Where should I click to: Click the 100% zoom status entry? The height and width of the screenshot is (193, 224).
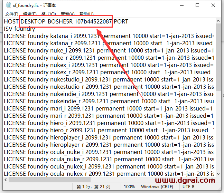point(129,187)
